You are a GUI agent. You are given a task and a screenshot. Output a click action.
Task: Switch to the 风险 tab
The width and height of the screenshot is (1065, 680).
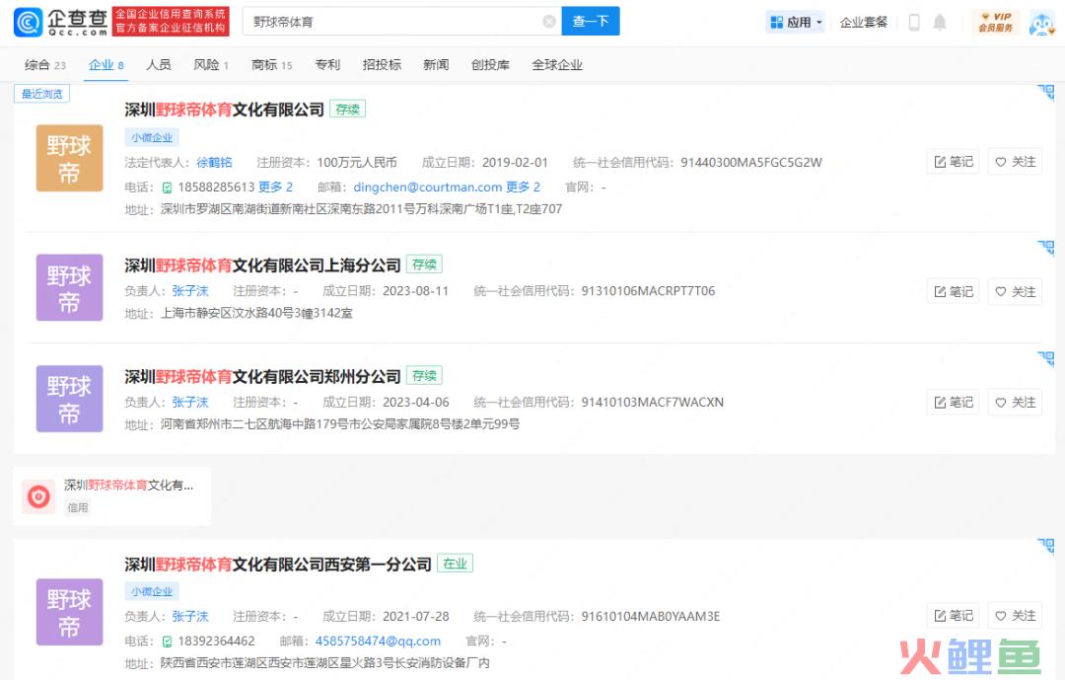click(x=211, y=65)
